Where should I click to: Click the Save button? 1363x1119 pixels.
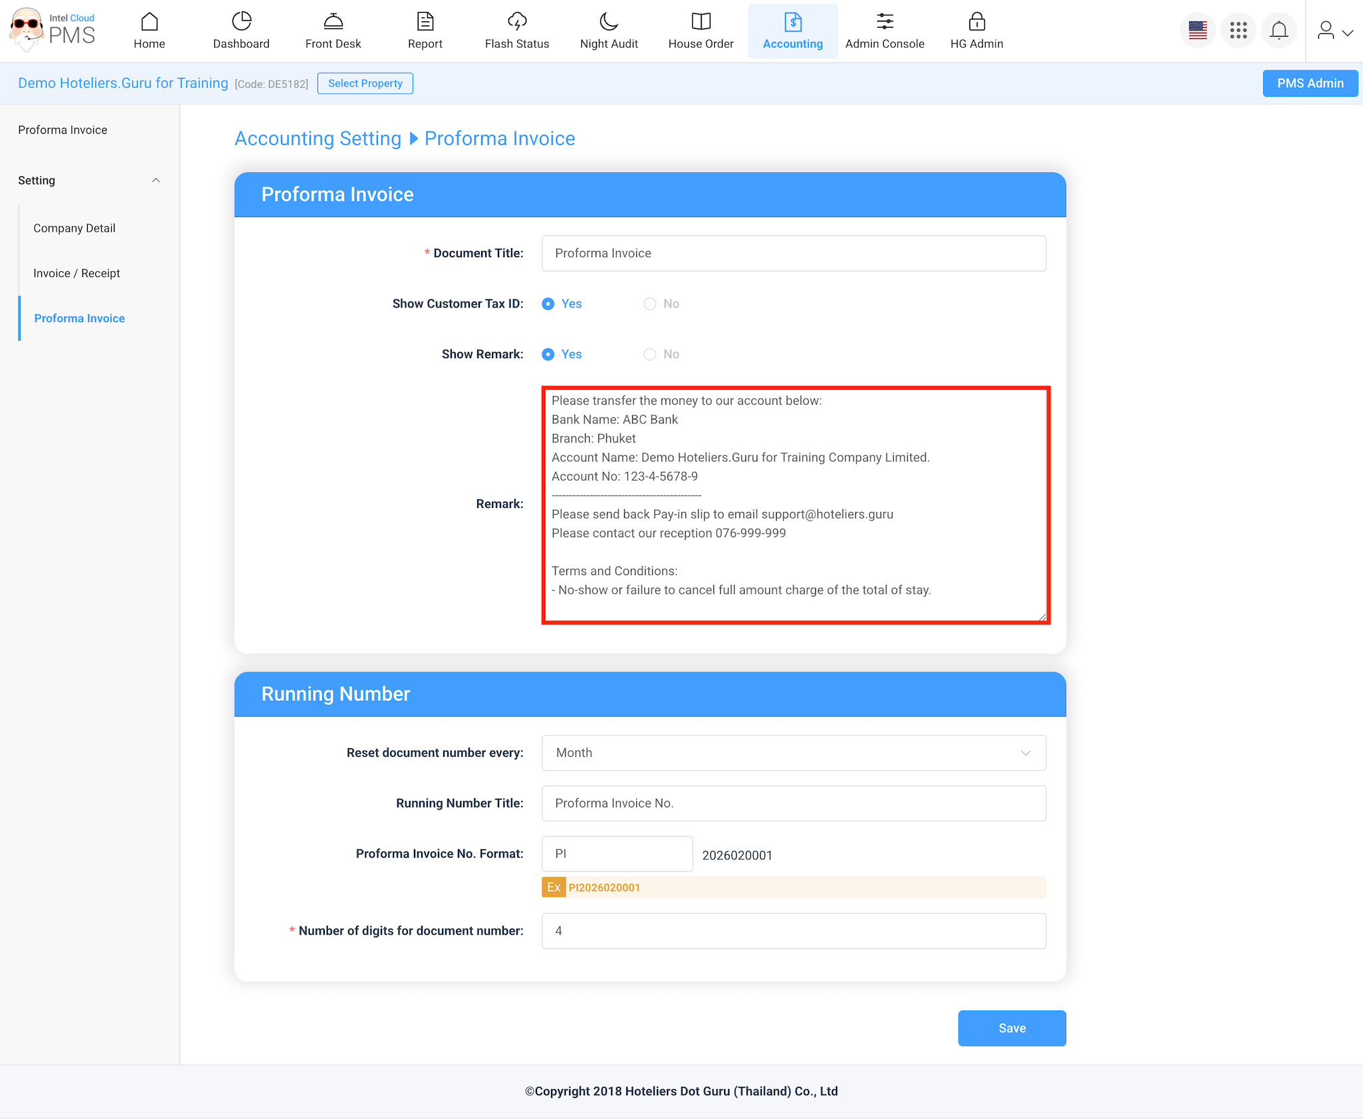[1011, 1028]
